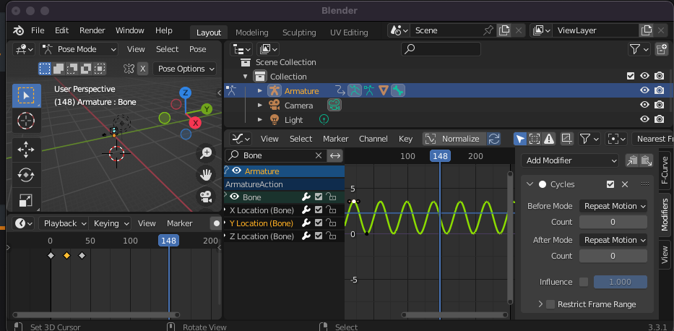Toggle Collection exclude checkbox in outliner
Viewport: 674px width, 331px height.
[x=631, y=76]
